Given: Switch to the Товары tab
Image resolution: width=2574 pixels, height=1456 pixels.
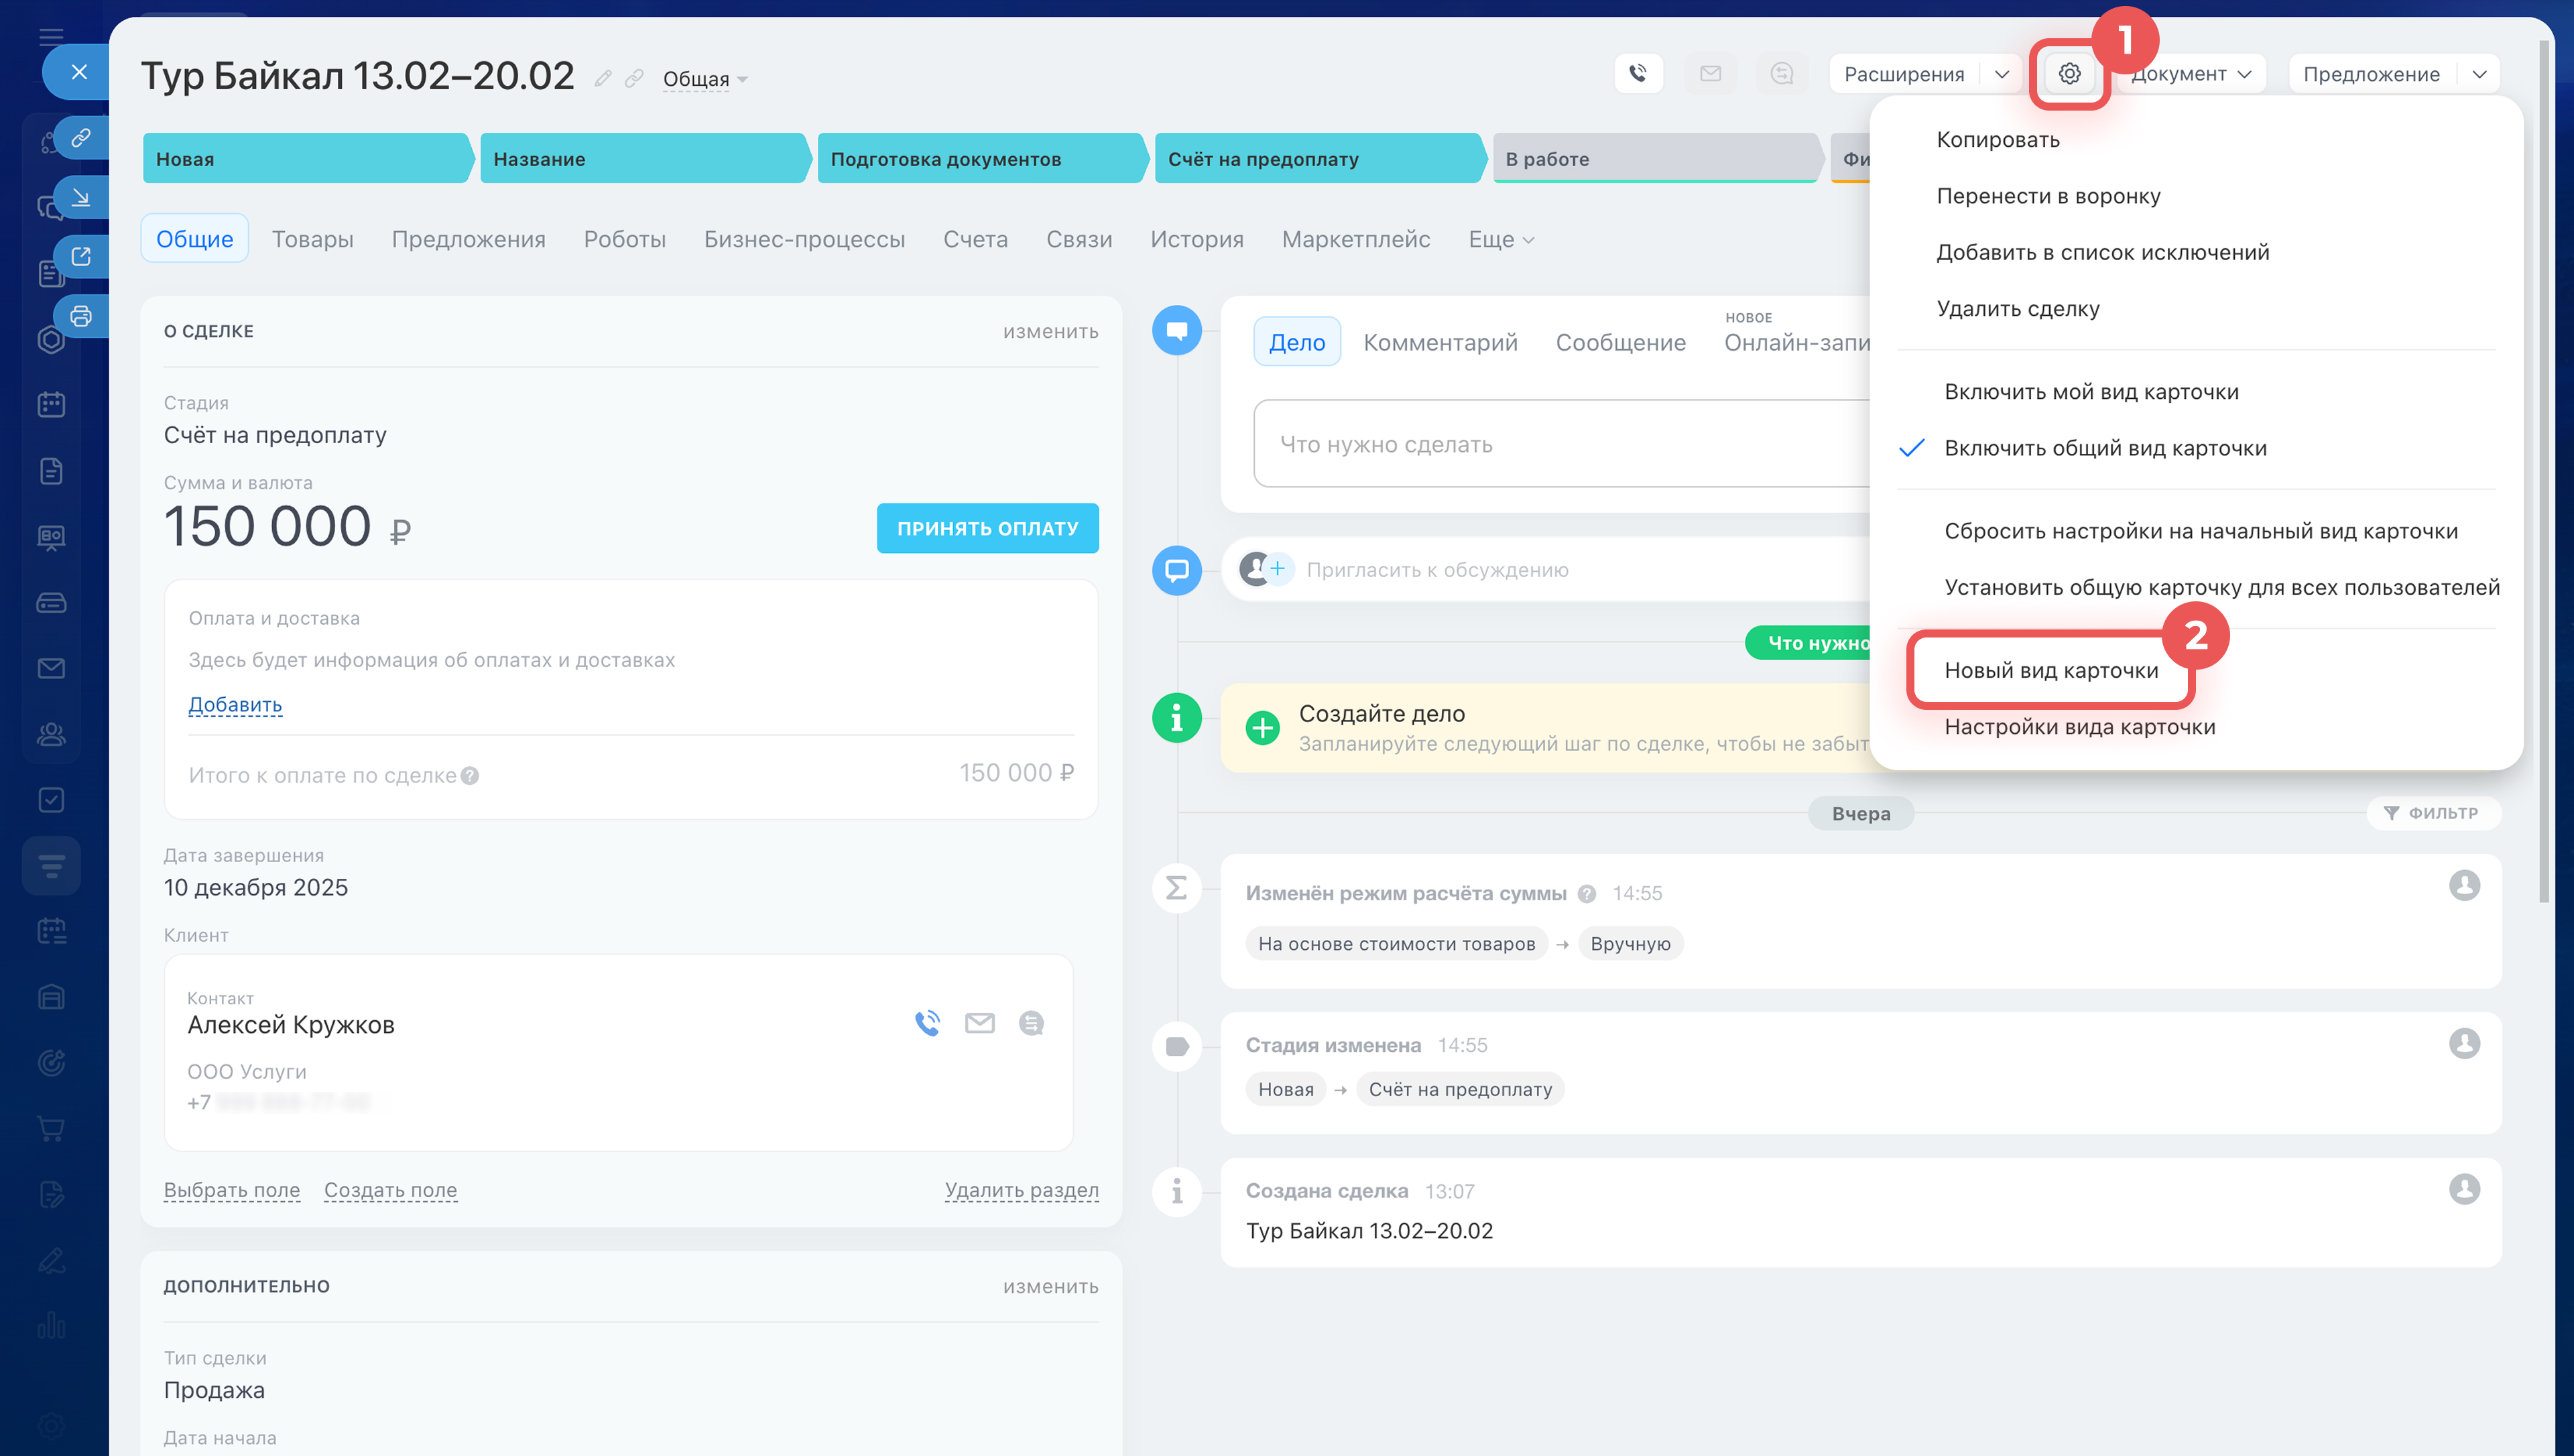Looking at the screenshot, I should (312, 240).
